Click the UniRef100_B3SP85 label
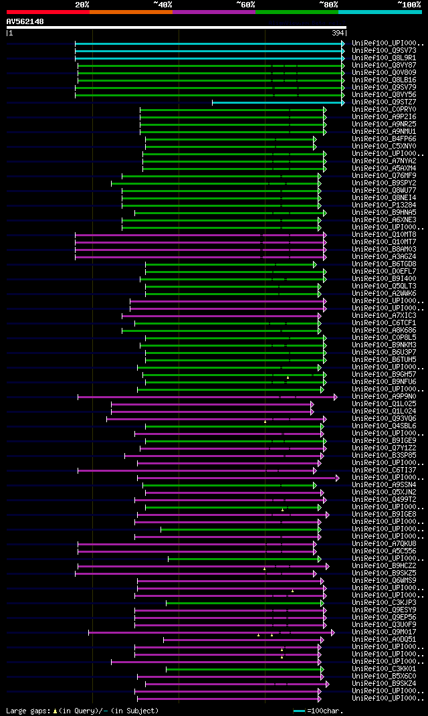Screen dimensions: 428x716 384,455
